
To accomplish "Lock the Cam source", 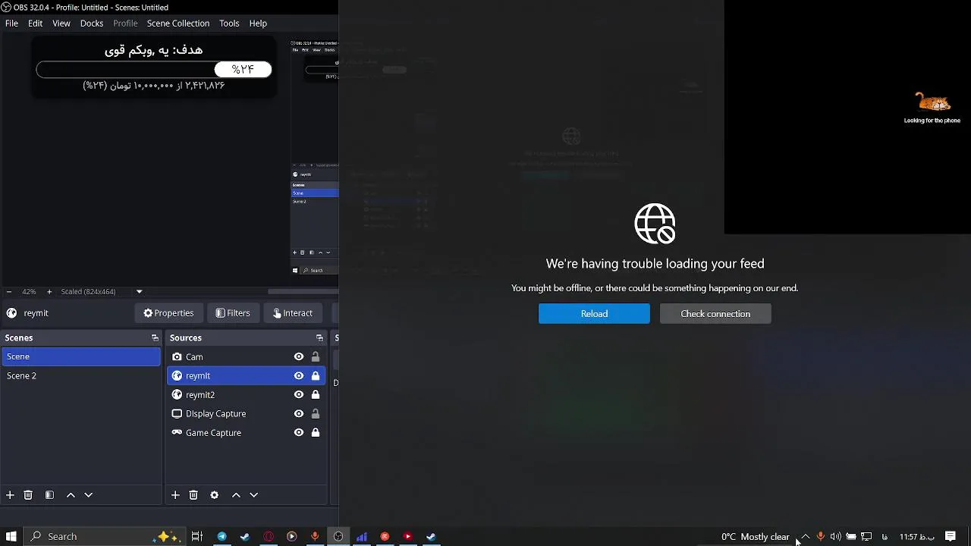I will (316, 357).
